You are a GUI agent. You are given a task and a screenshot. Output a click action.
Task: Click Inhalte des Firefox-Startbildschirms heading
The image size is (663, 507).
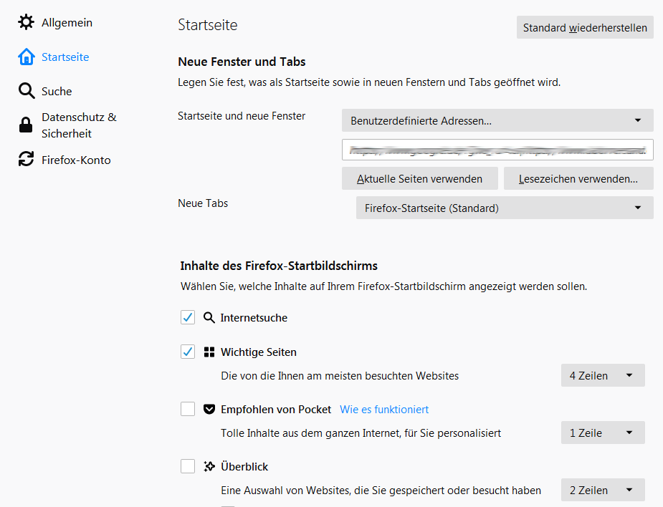pyautogui.click(x=279, y=266)
